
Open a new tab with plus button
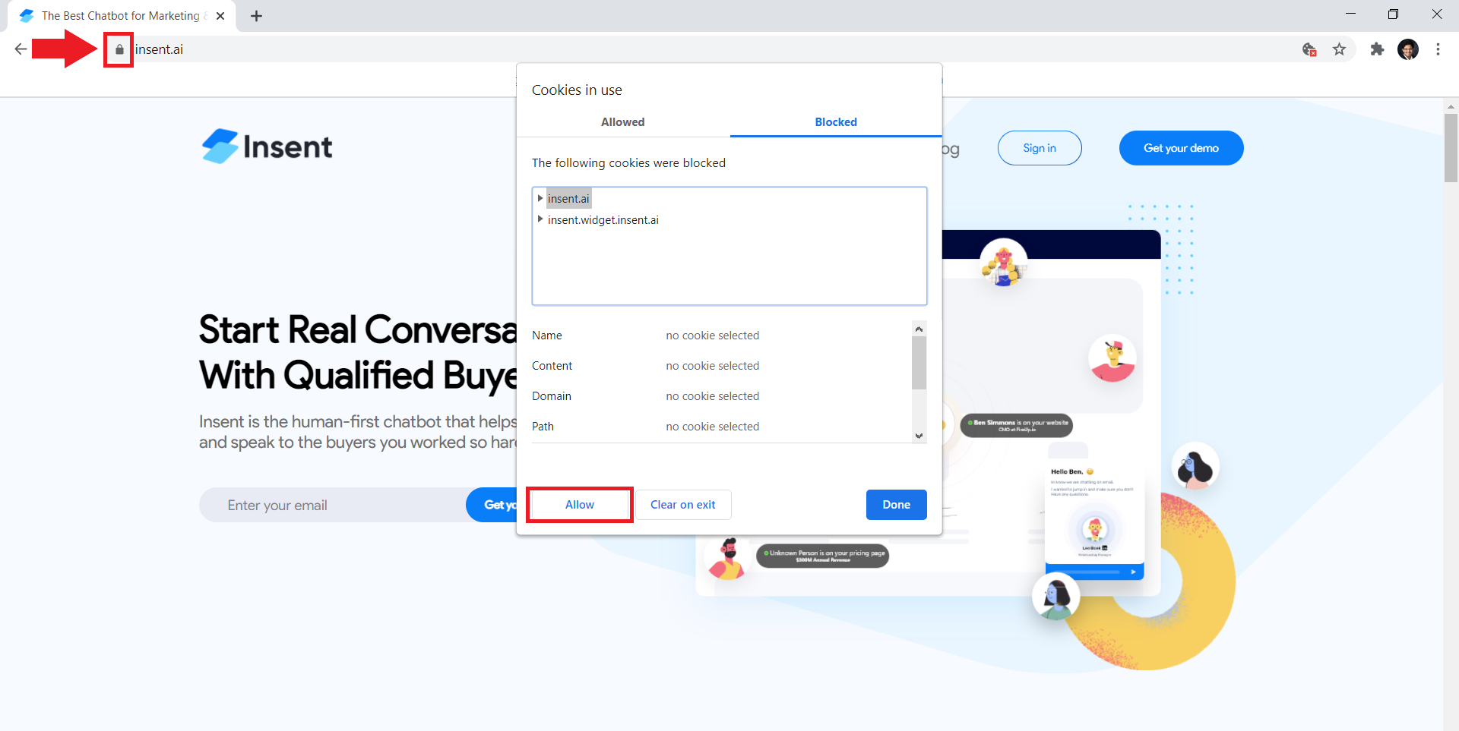[x=257, y=16]
